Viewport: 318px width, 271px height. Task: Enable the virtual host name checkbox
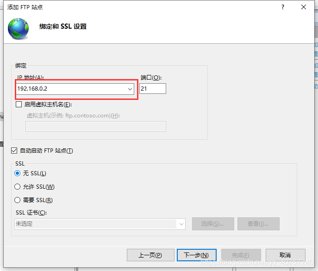(19, 105)
